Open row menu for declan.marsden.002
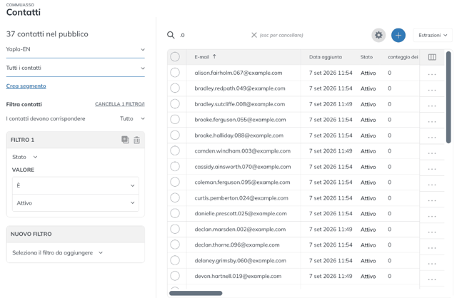 click(432, 232)
